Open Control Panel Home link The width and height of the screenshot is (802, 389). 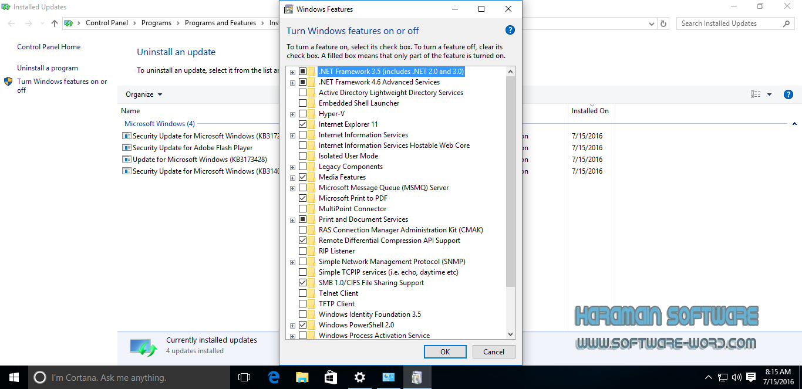(x=49, y=47)
